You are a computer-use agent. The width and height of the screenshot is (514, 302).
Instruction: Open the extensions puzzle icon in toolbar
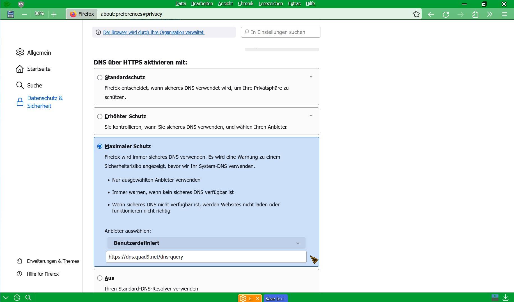[x=475, y=14]
